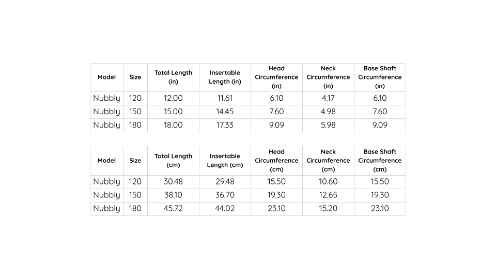The width and height of the screenshot is (496, 279).
Task: Click Base Shaft Circumference (in) header
Action: click(x=380, y=77)
